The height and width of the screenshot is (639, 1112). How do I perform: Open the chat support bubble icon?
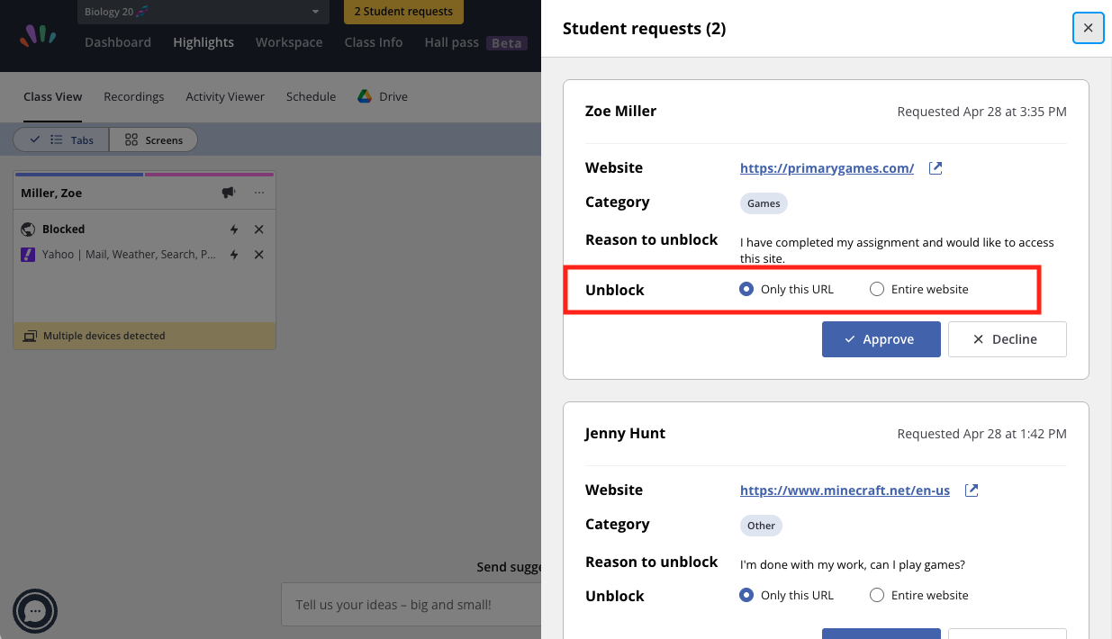click(x=35, y=612)
